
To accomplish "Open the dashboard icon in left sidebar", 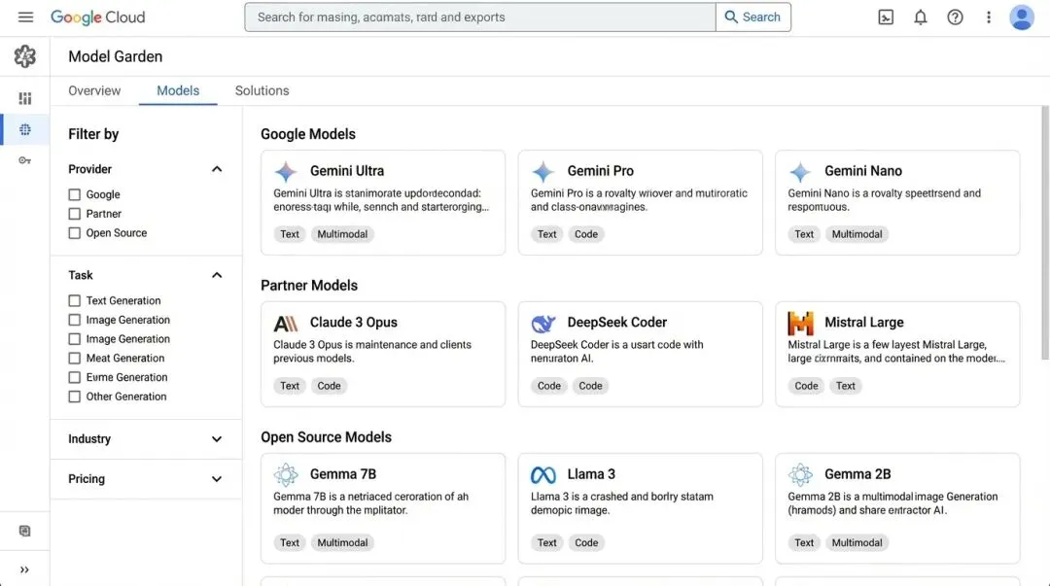I will point(25,98).
